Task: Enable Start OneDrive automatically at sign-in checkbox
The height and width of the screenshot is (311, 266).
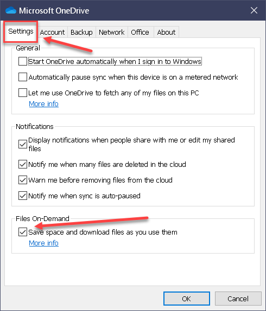Action: pos(23,61)
